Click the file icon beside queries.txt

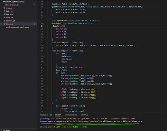click(x=5, y=21)
